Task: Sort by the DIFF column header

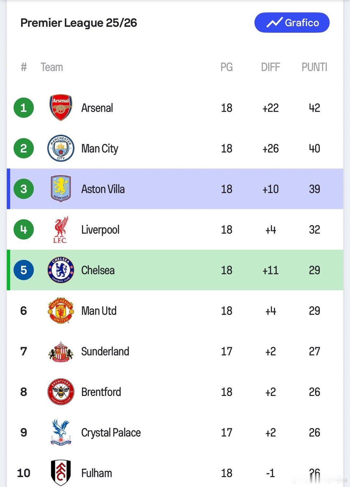Action: click(x=270, y=67)
